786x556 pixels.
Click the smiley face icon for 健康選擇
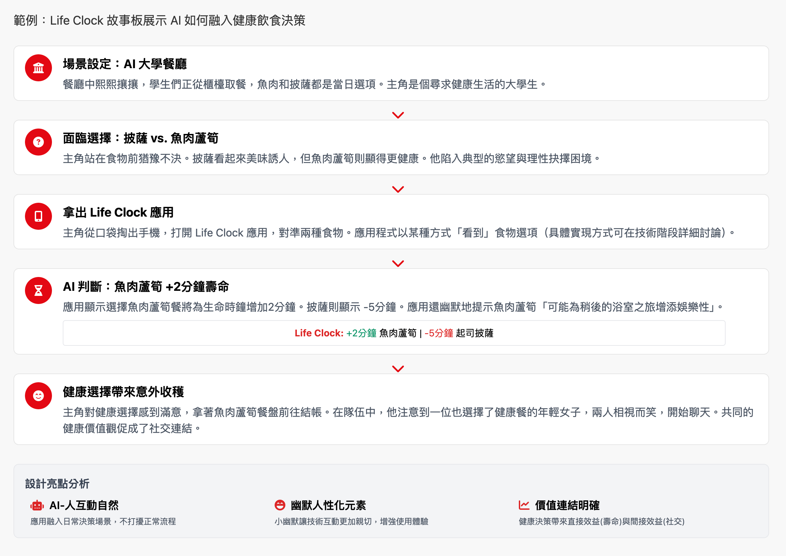[38, 396]
